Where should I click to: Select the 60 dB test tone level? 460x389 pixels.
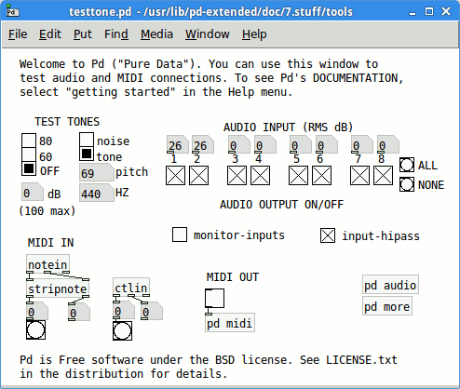pyautogui.click(x=29, y=154)
